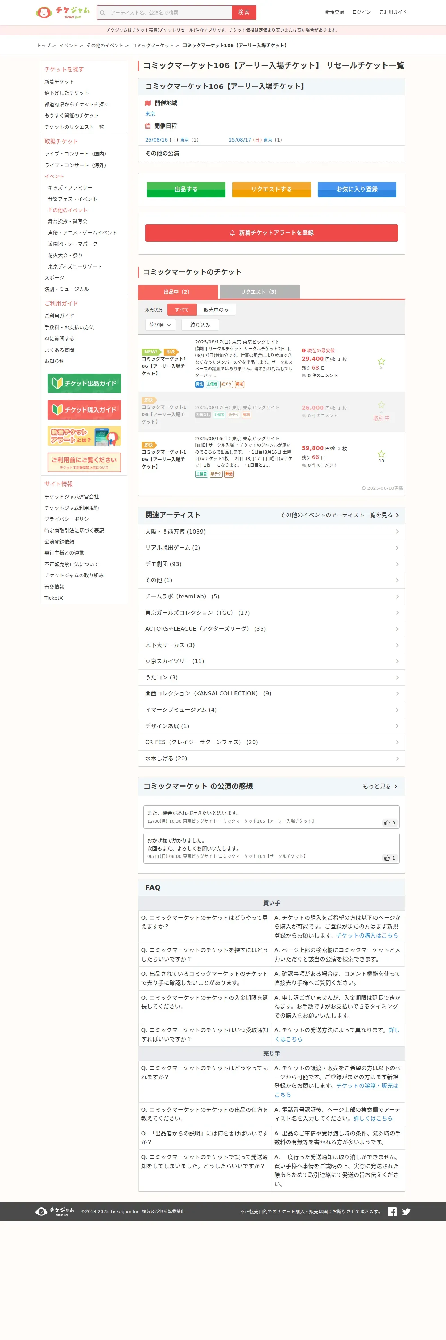Open 詳しくはこちら link in seller FAQ
This screenshot has width=446, height=1340.
point(373,1118)
